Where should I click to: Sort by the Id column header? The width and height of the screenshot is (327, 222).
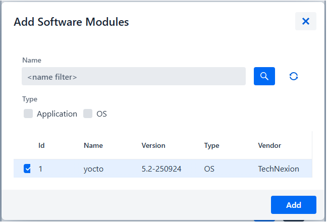[42, 145]
